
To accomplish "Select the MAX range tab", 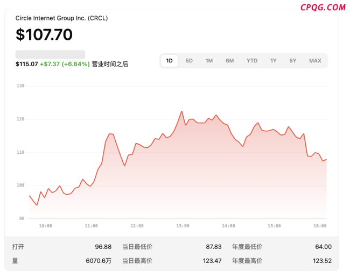I will pyautogui.click(x=315, y=61).
